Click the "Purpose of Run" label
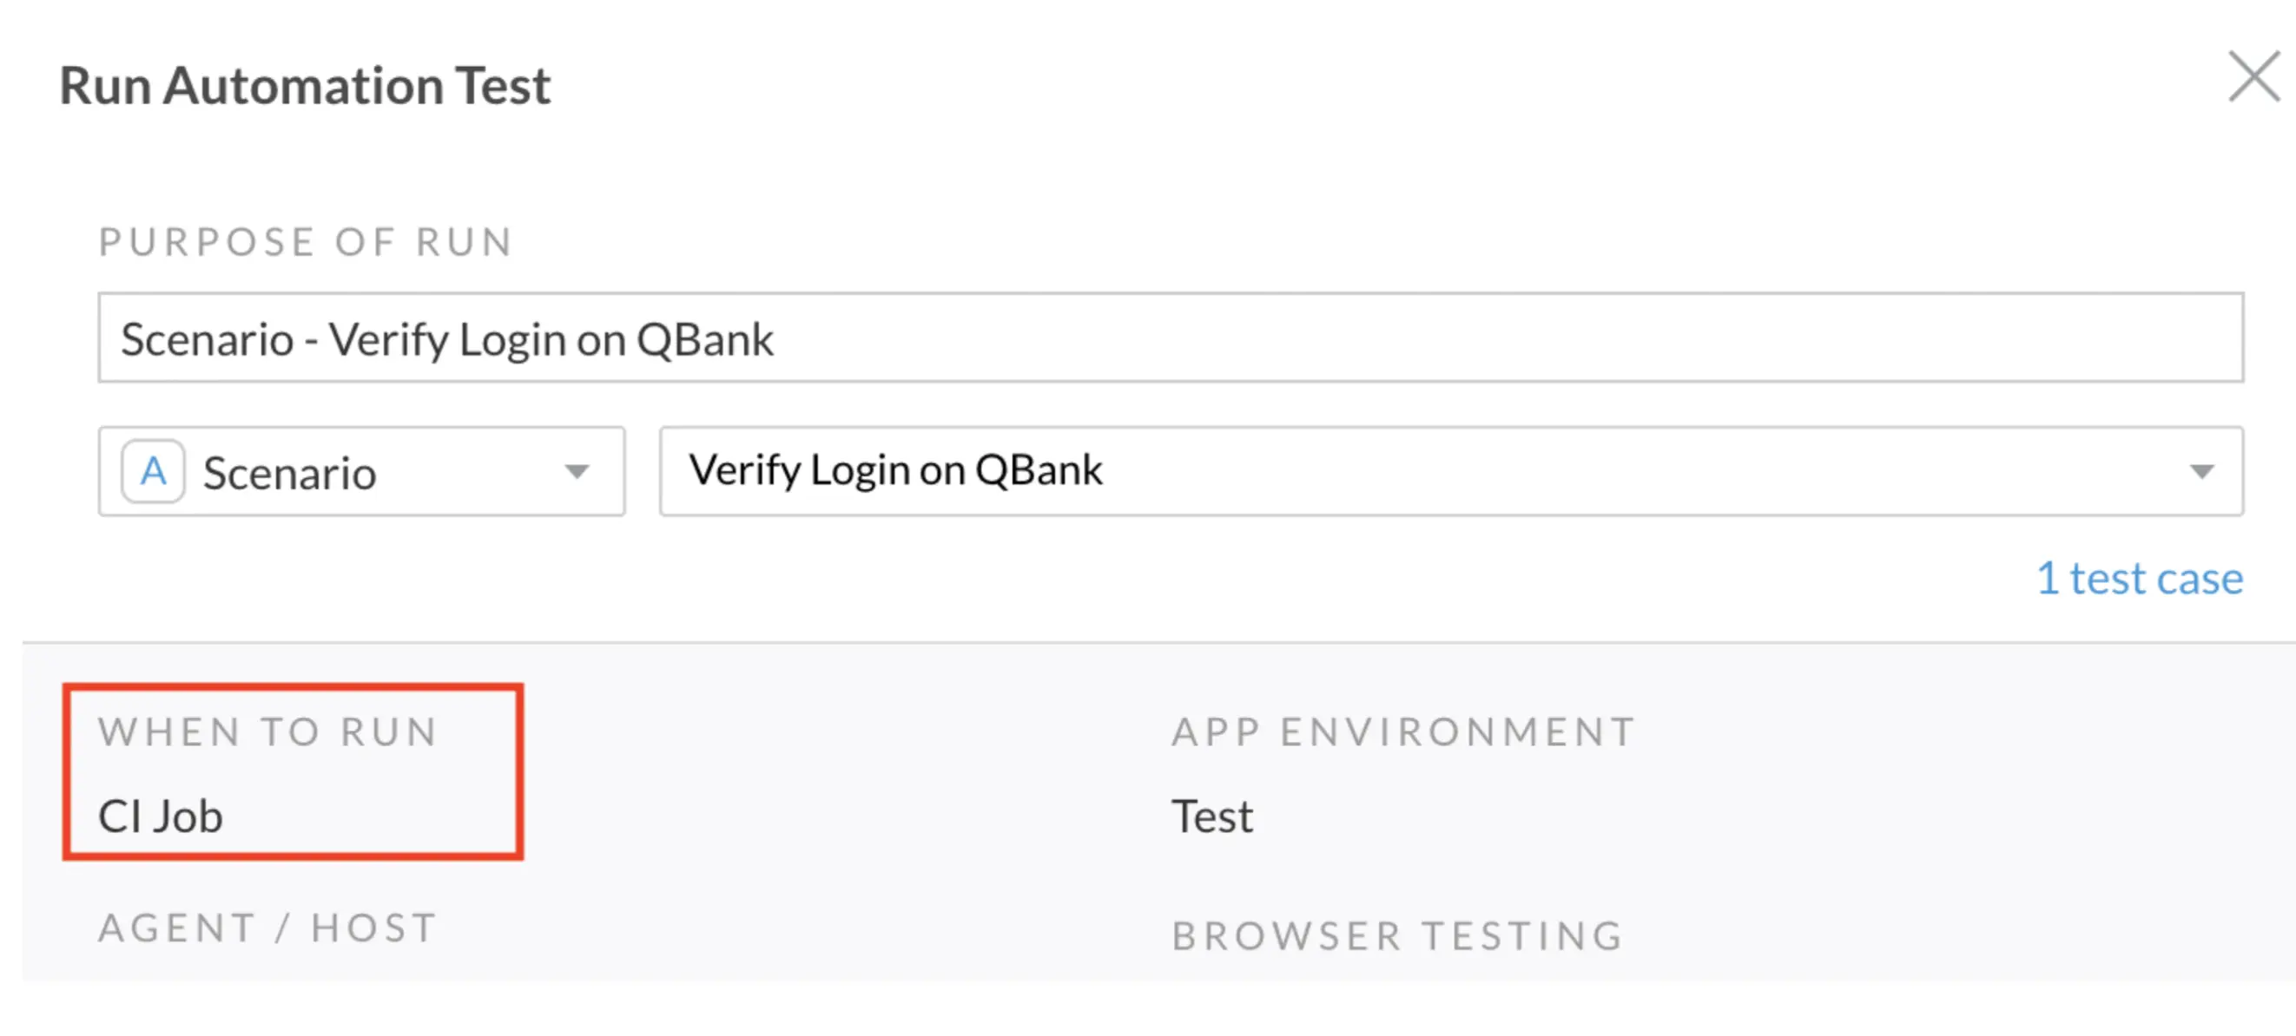This screenshot has width=2296, height=1036. tap(306, 242)
